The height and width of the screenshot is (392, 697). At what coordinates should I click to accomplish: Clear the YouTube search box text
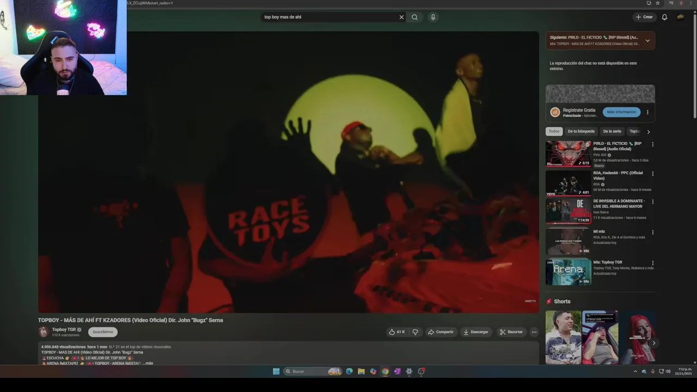[402, 17]
